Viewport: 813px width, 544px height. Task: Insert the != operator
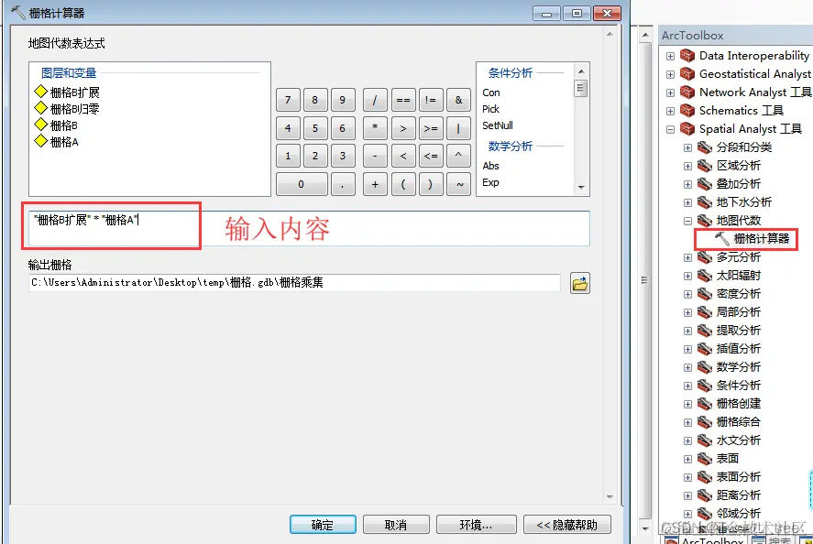[431, 100]
